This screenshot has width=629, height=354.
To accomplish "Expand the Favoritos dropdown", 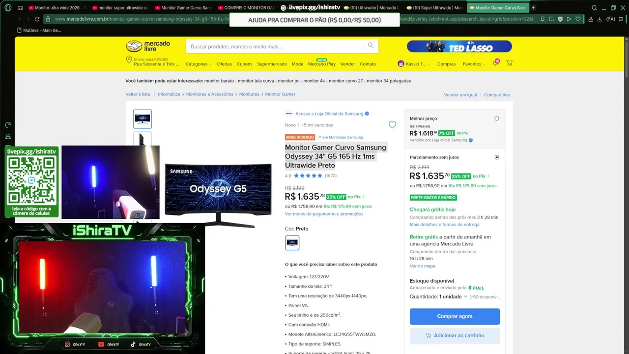I will [x=474, y=64].
